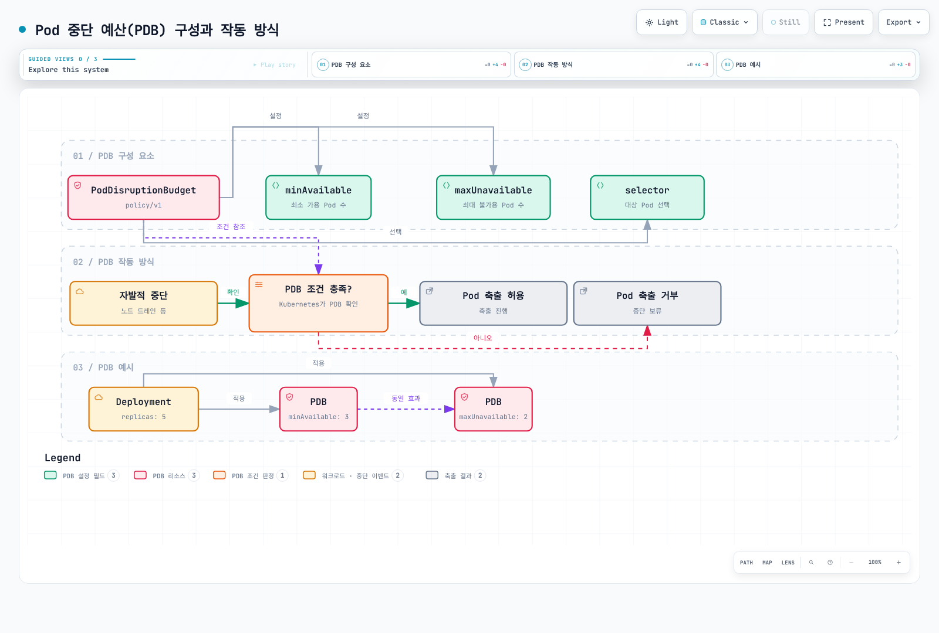Click the code icon on maxUnavailable node
The image size is (939, 633).
446,185
